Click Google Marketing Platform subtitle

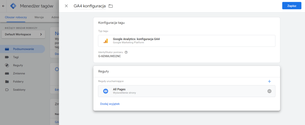(x=128, y=43)
